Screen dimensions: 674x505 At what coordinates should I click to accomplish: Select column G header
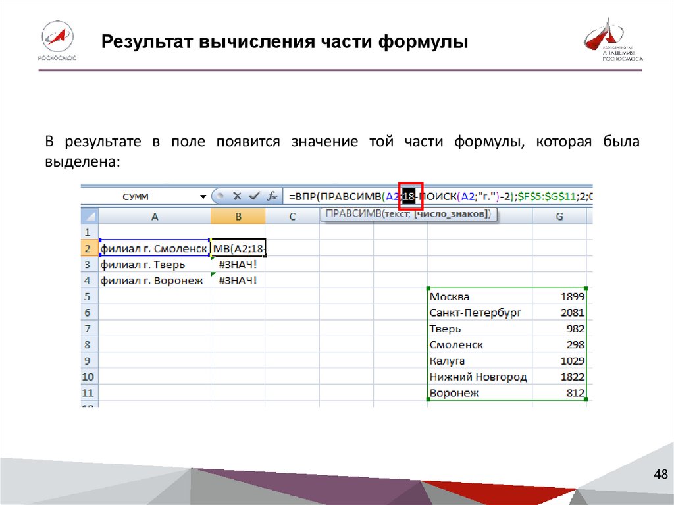(559, 216)
